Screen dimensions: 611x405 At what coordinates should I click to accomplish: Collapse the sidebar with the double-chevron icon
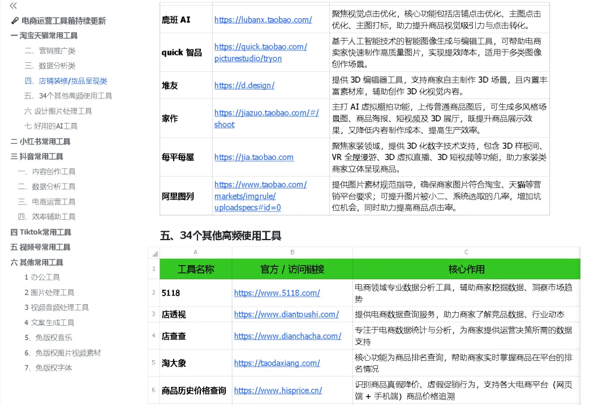coord(13,6)
